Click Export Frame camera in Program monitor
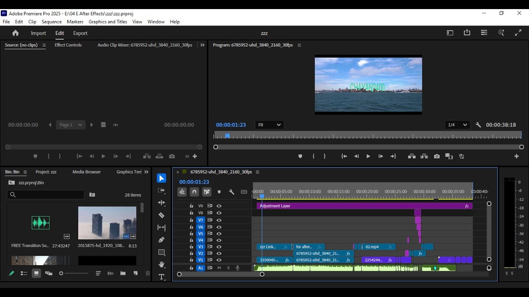 437,156
